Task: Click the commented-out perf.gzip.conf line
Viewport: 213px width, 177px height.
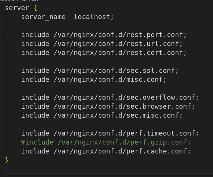Action: pos(106,142)
